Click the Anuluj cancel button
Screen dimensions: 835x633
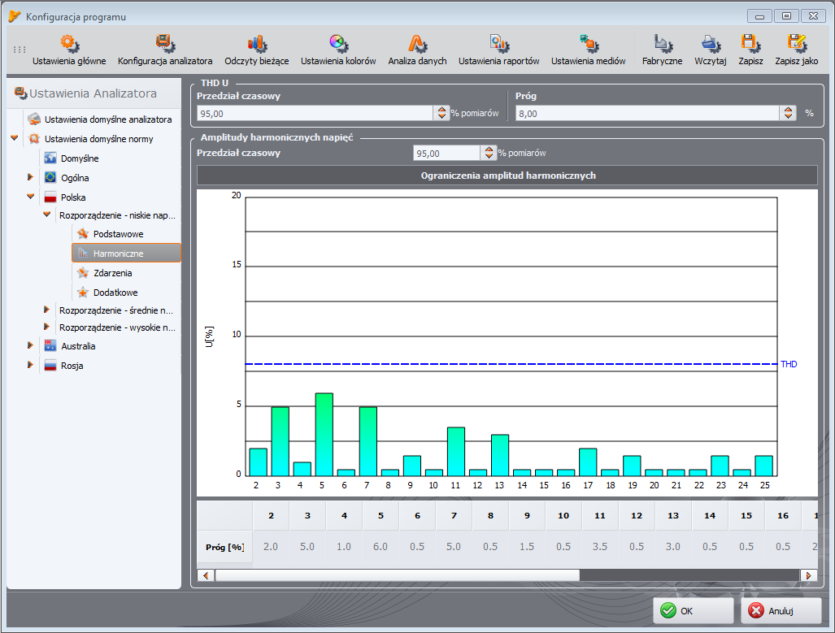click(781, 610)
